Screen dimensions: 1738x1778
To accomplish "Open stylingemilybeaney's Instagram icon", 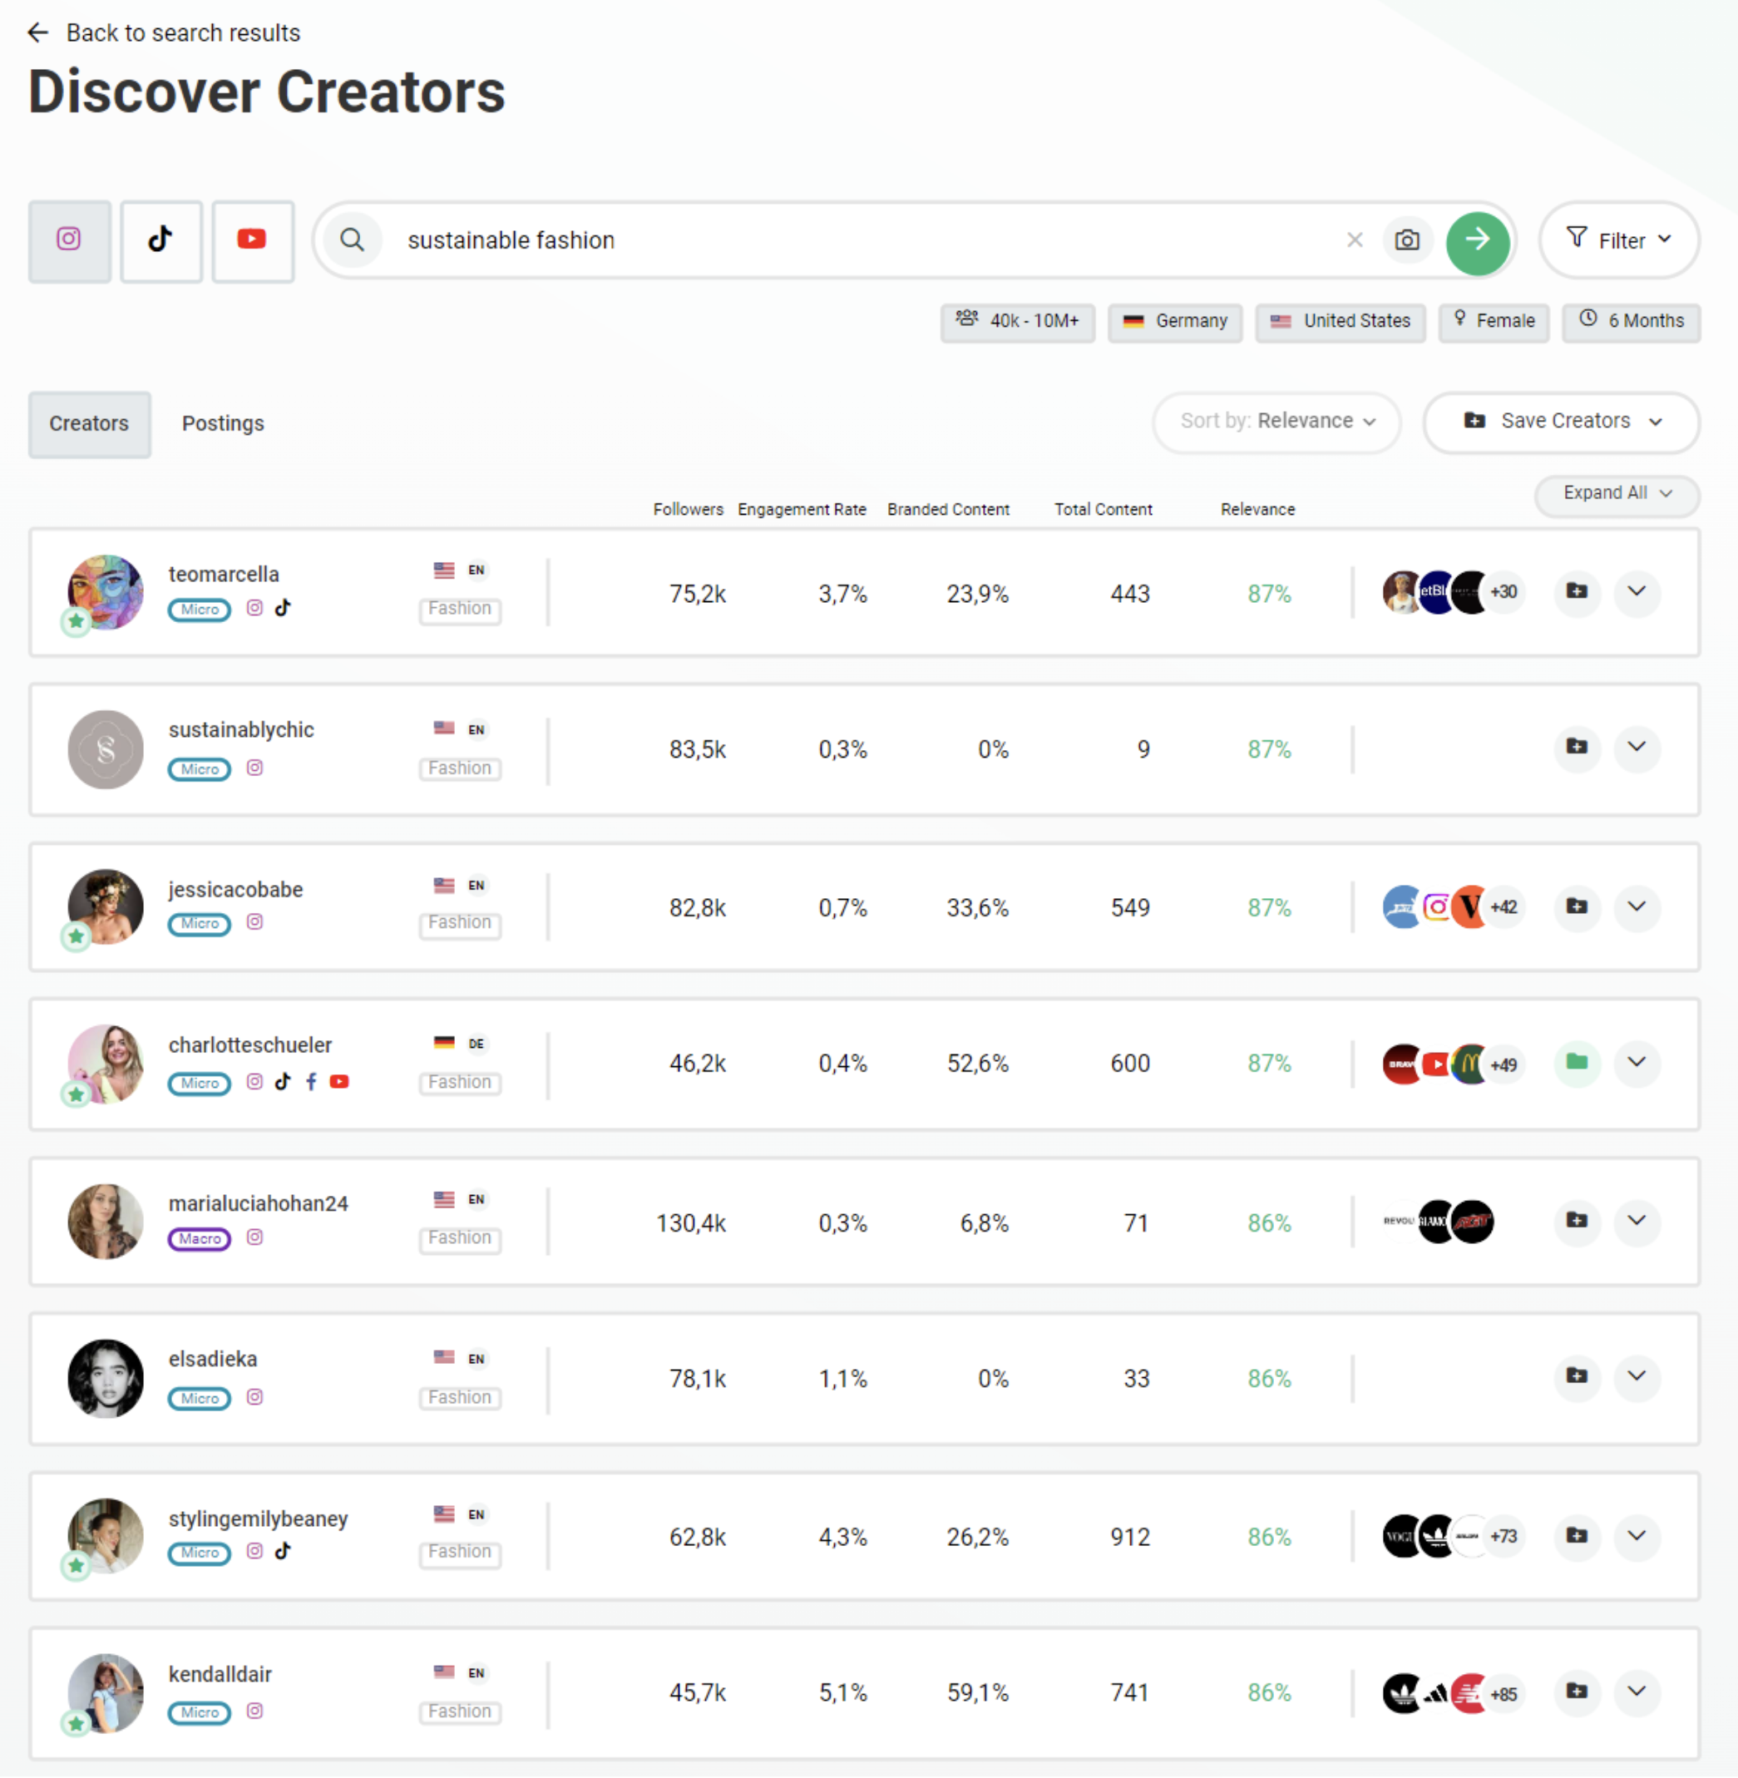I will [254, 1551].
